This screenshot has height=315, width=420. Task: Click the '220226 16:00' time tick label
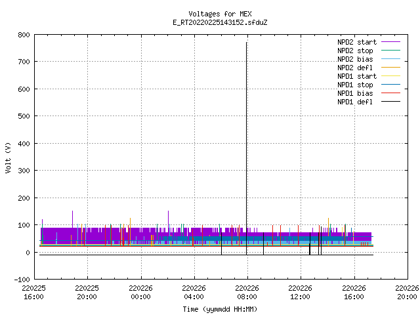click(x=354, y=292)
